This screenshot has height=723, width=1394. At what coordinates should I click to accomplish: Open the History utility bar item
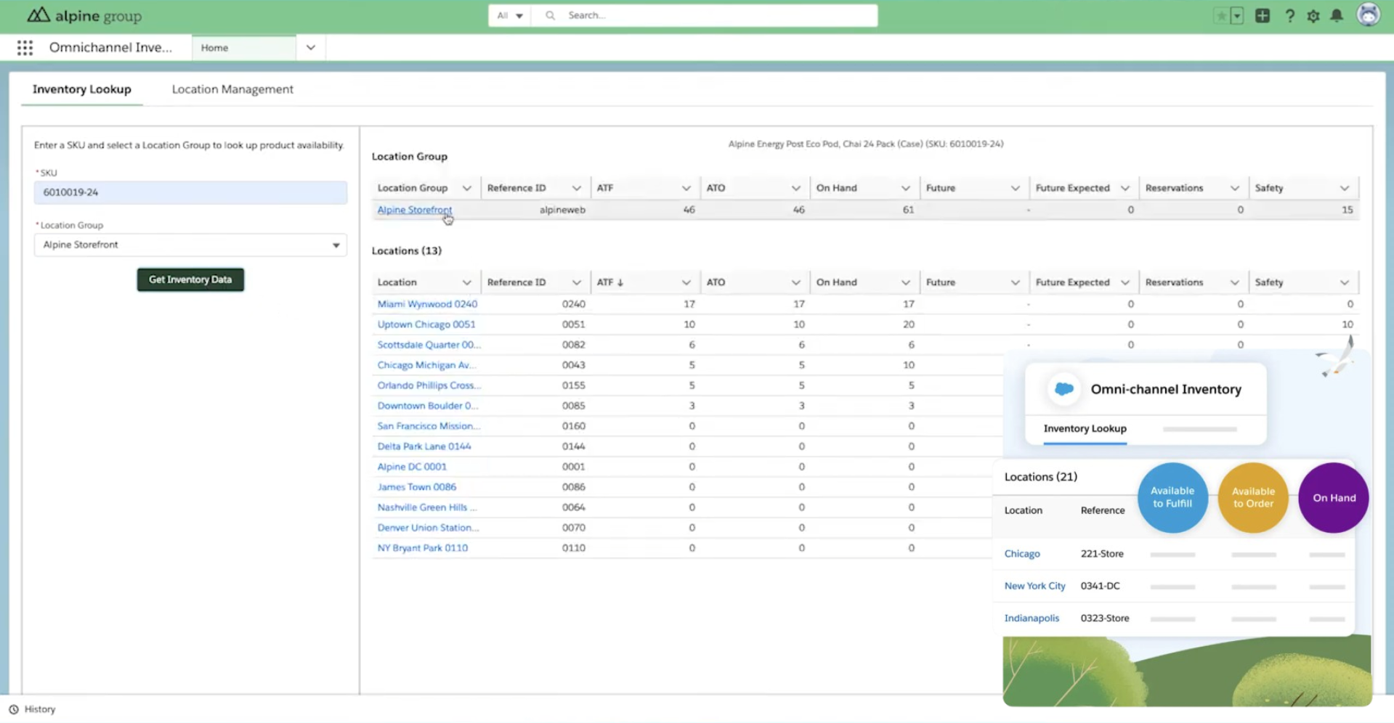tap(33, 709)
